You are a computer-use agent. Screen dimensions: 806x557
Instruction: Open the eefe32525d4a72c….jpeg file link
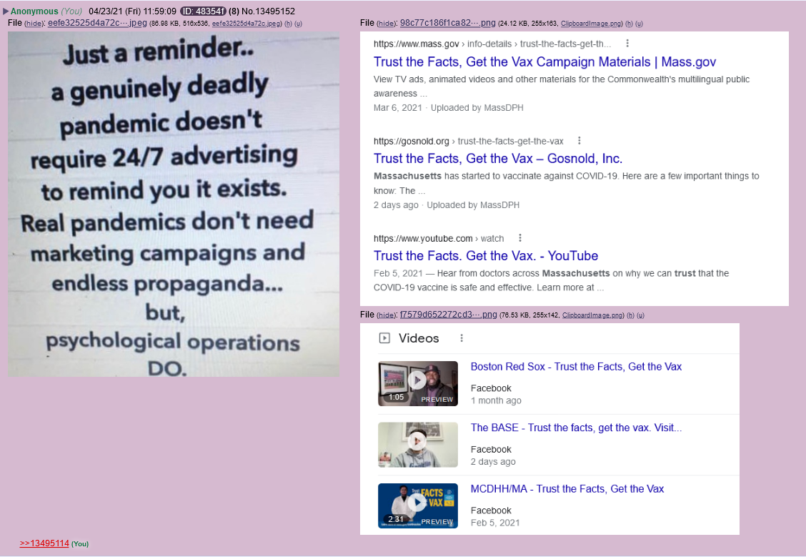click(x=97, y=23)
